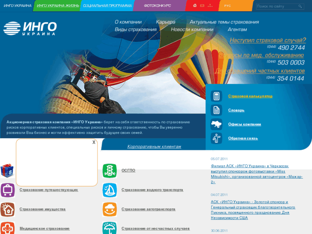Click phone number 490 2744
This screenshot has height=234, width=312.
[x=291, y=48]
